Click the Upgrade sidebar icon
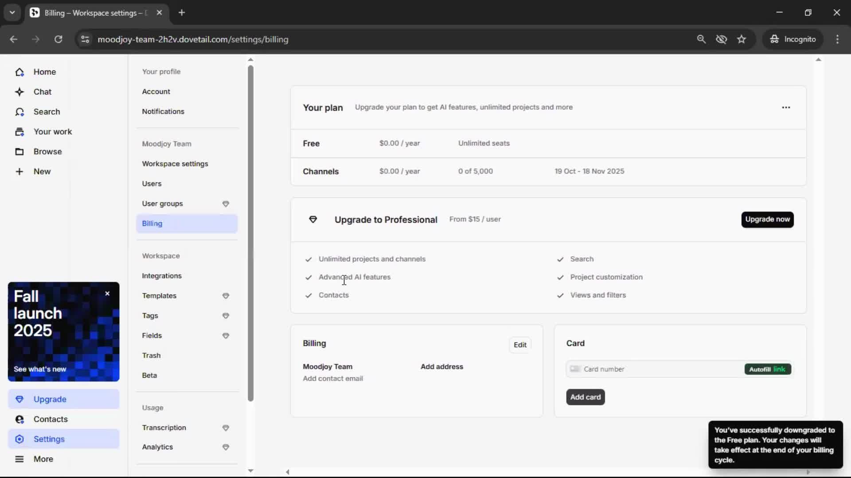The width and height of the screenshot is (851, 478). pos(20,399)
